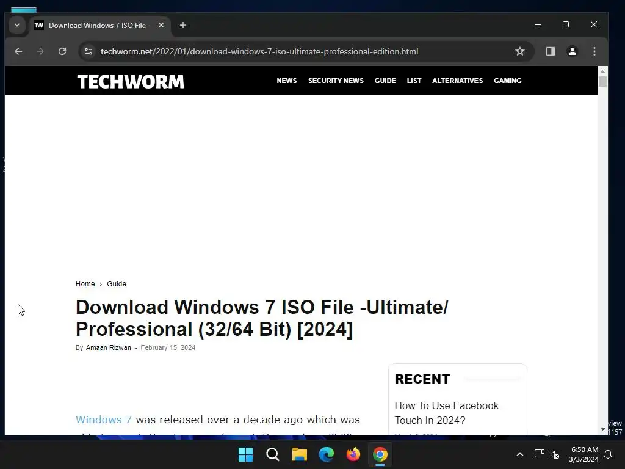625x469 pixels.
Task: Launch Microsoft Edge from taskbar
Action: click(x=327, y=454)
